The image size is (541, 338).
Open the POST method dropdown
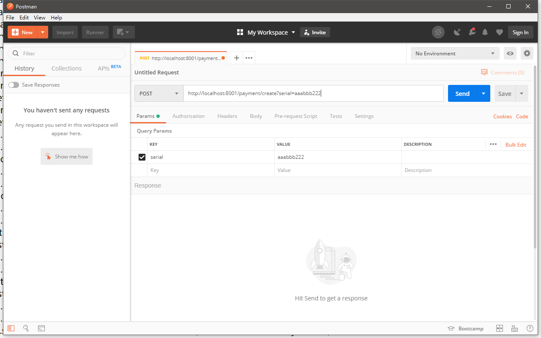(x=159, y=93)
